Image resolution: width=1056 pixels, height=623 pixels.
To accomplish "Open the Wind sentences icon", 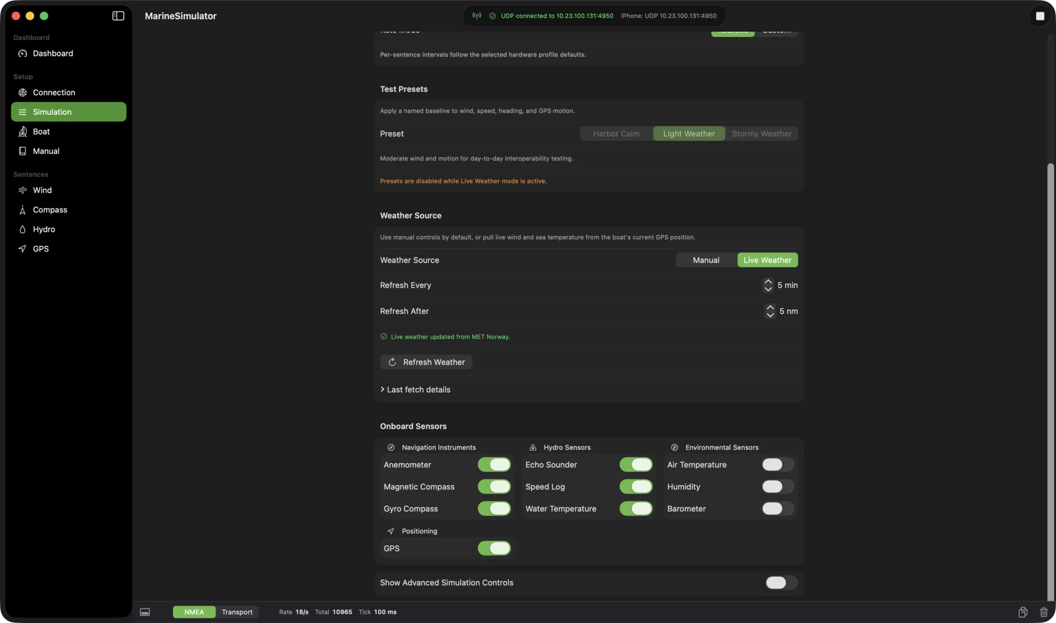I will coord(23,190).
